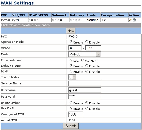Select the Password input field
This screenshot has height=130, width=142.
85,97
